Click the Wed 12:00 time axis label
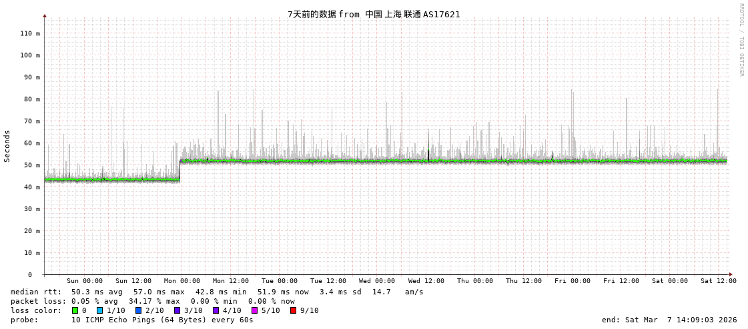The image size is (748, 329). (426, 281)
